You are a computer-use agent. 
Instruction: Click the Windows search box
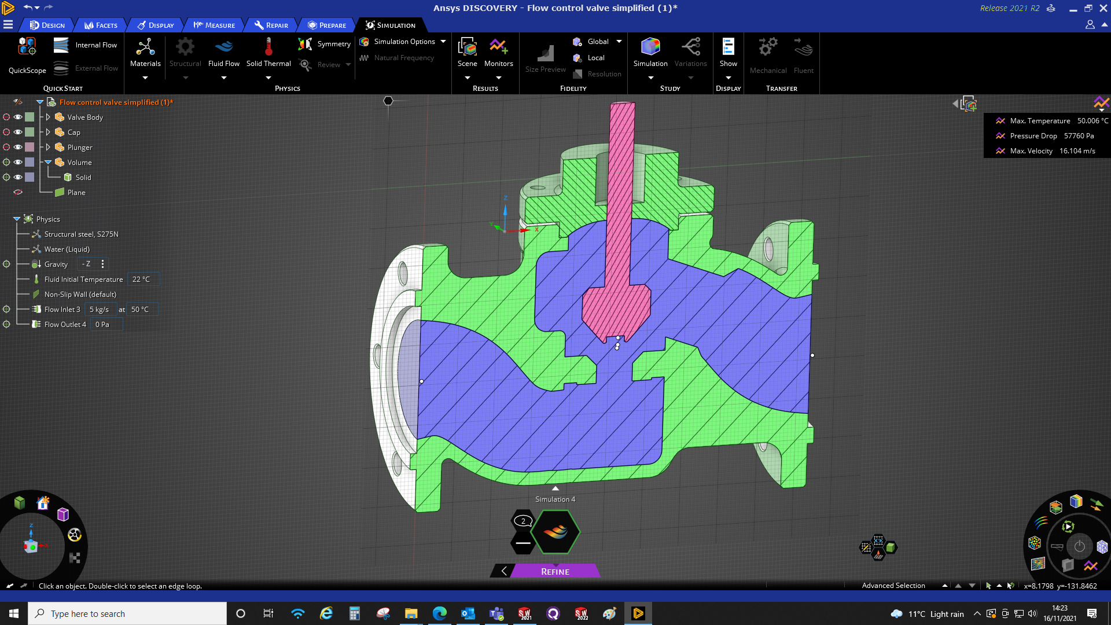pyautogui.click(x=127, y=613)
